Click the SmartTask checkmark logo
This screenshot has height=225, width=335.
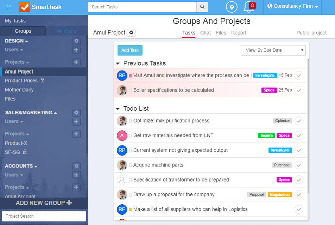point(24,7)
